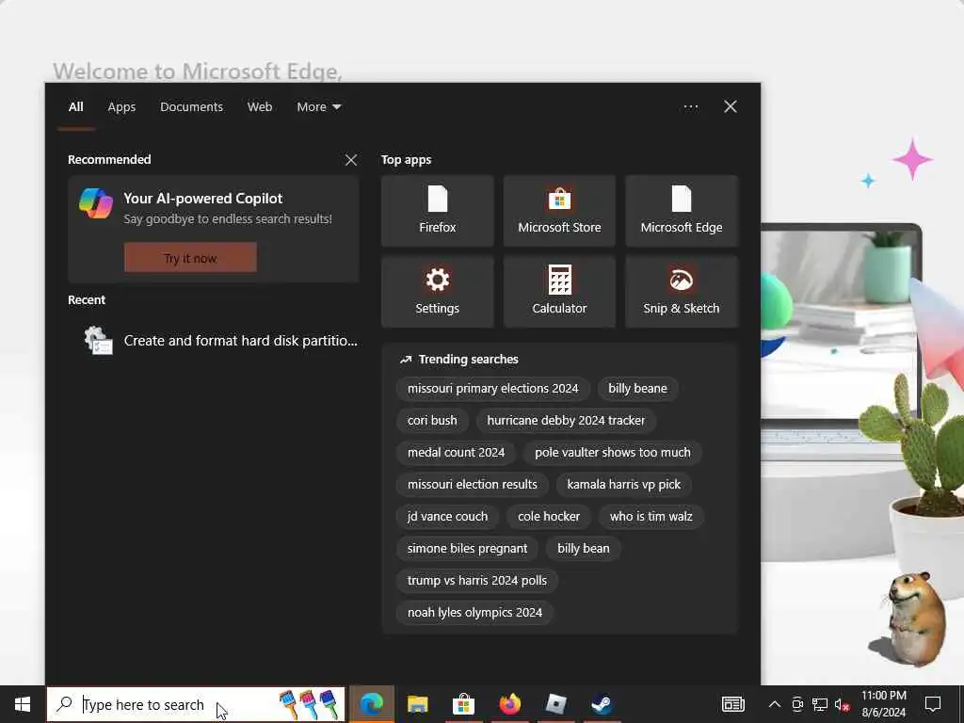Screen dimensions: 964x723
Task: Launch Snip & Sketch tile
Action: (x=682, y=292)
